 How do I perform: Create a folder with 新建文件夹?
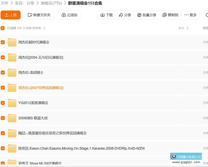click(39, 15)
